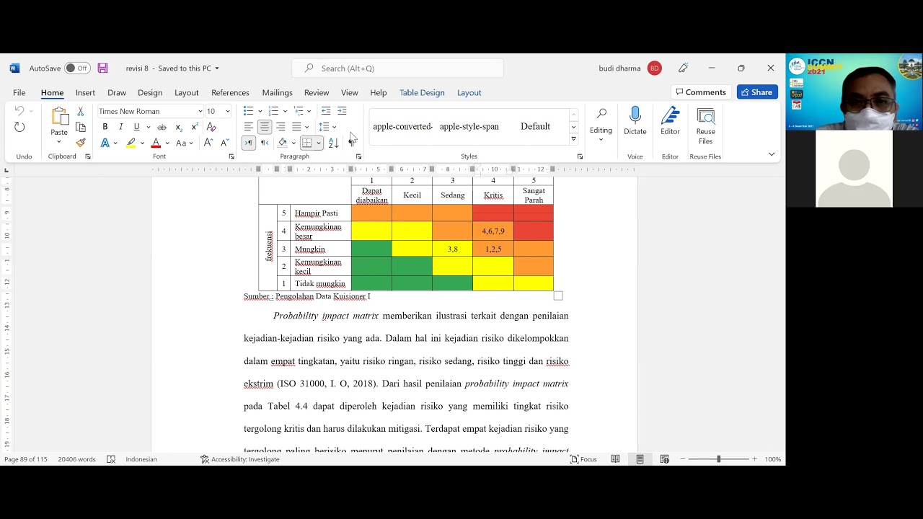This screenshot has height=519, width=923.
Task: Click the red font color button
Action: (156, 143)
